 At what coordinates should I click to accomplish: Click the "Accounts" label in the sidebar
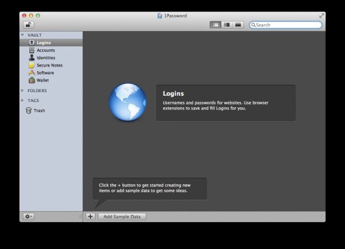[46, 50]
